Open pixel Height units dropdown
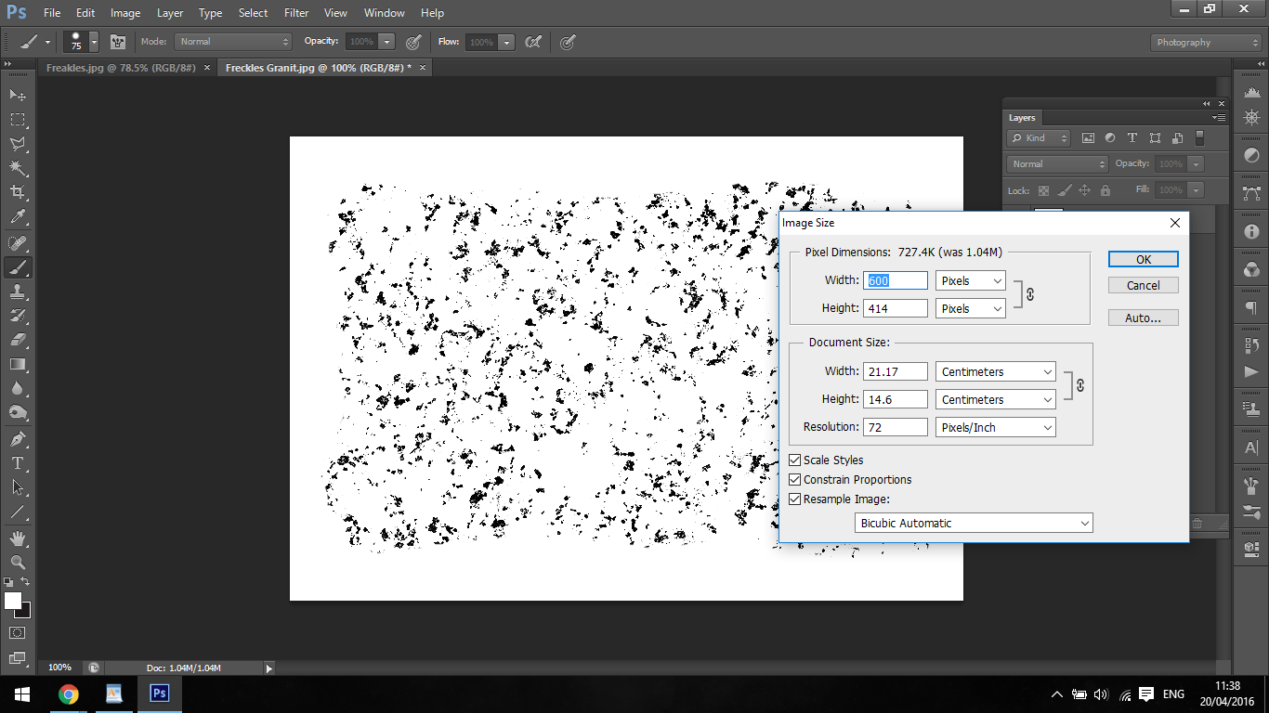 pos(971,308)
